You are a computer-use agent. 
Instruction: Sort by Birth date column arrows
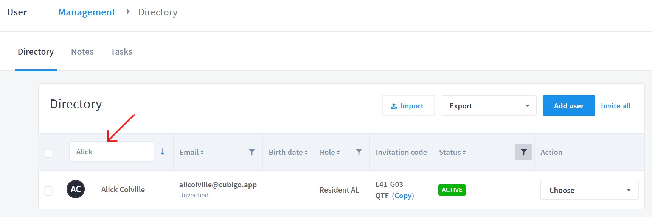click(x=306, y=152)
